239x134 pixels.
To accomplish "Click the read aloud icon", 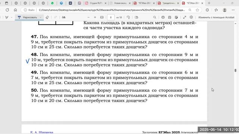I will pos(56,17).
